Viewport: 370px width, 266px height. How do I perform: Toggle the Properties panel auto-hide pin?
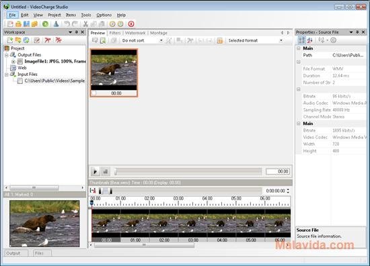point(357,32)
